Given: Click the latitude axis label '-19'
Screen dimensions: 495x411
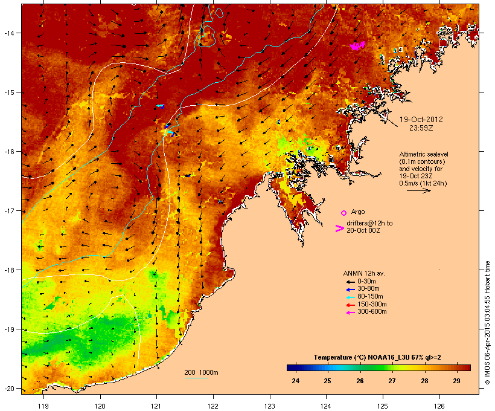Looking at the screenshot, I should (8, 329).
